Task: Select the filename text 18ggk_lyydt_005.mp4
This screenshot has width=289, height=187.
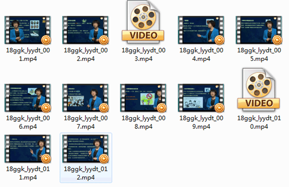Action: [x=259, y=54]
